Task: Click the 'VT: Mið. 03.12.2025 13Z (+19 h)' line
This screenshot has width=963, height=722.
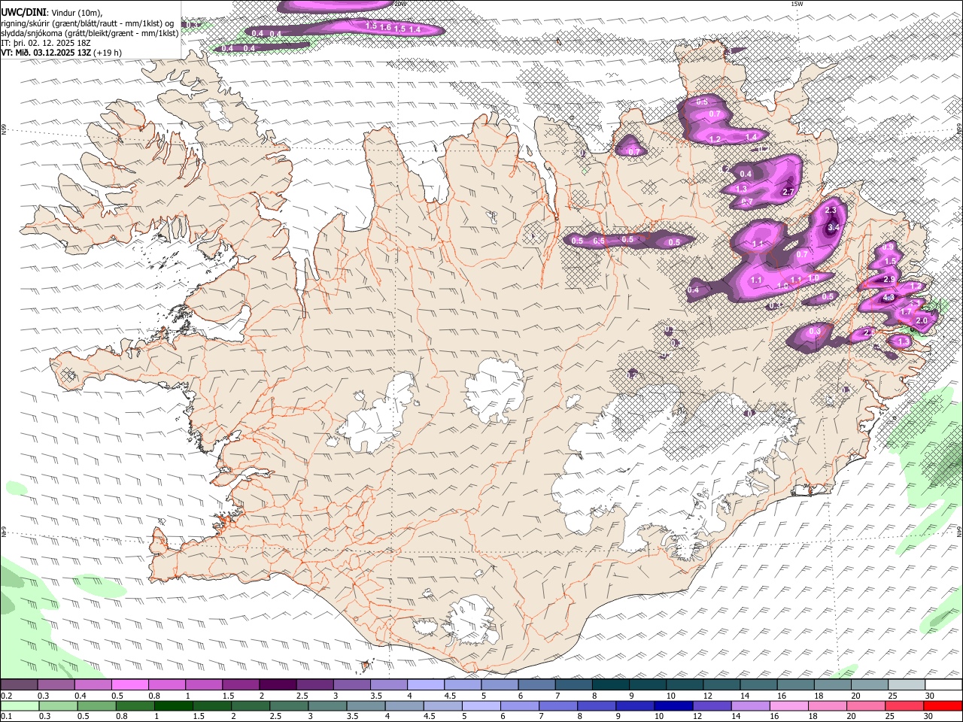Action: (62, 53)
